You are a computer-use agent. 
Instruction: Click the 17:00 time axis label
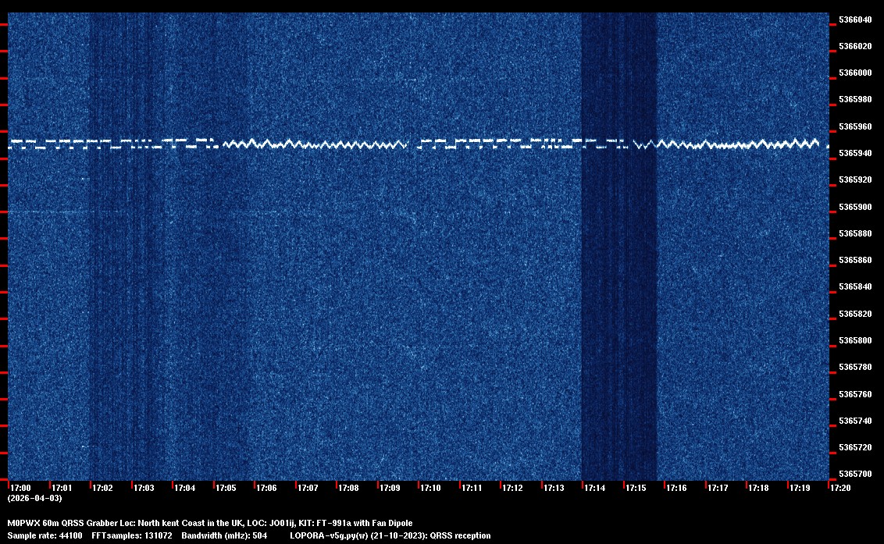point(20,488)
